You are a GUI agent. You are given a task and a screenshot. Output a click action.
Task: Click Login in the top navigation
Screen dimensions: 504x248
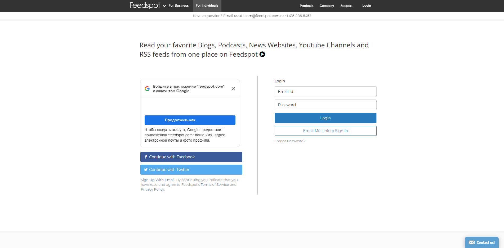pyautogui.click(x=367, y=6)
